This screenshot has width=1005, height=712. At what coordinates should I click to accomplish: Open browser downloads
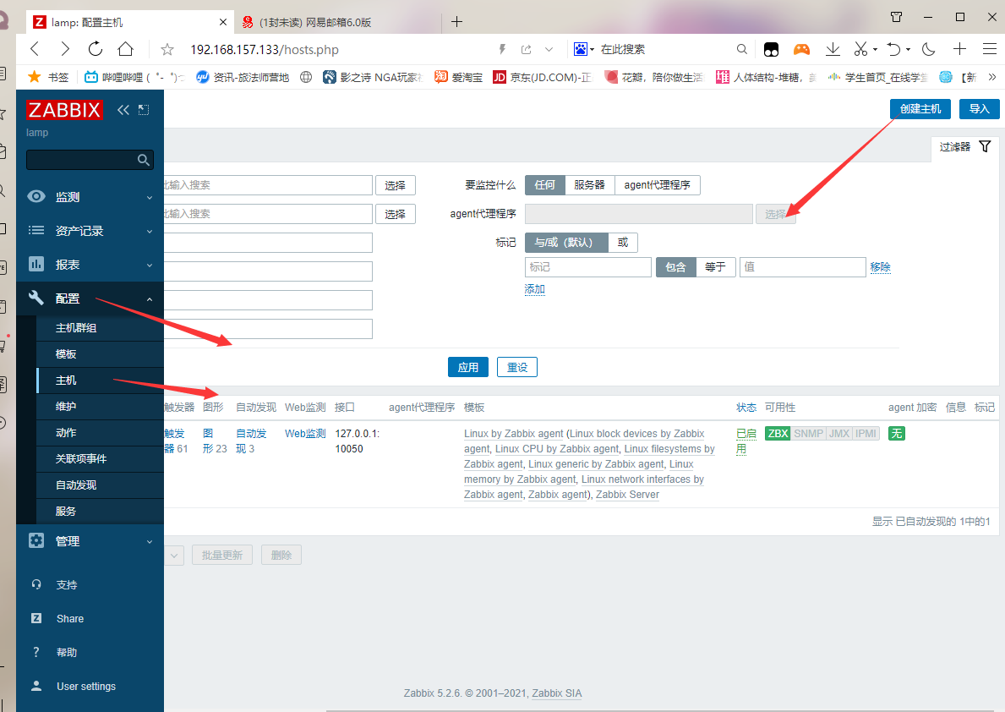pyautogui.click(x=833, y=49)
